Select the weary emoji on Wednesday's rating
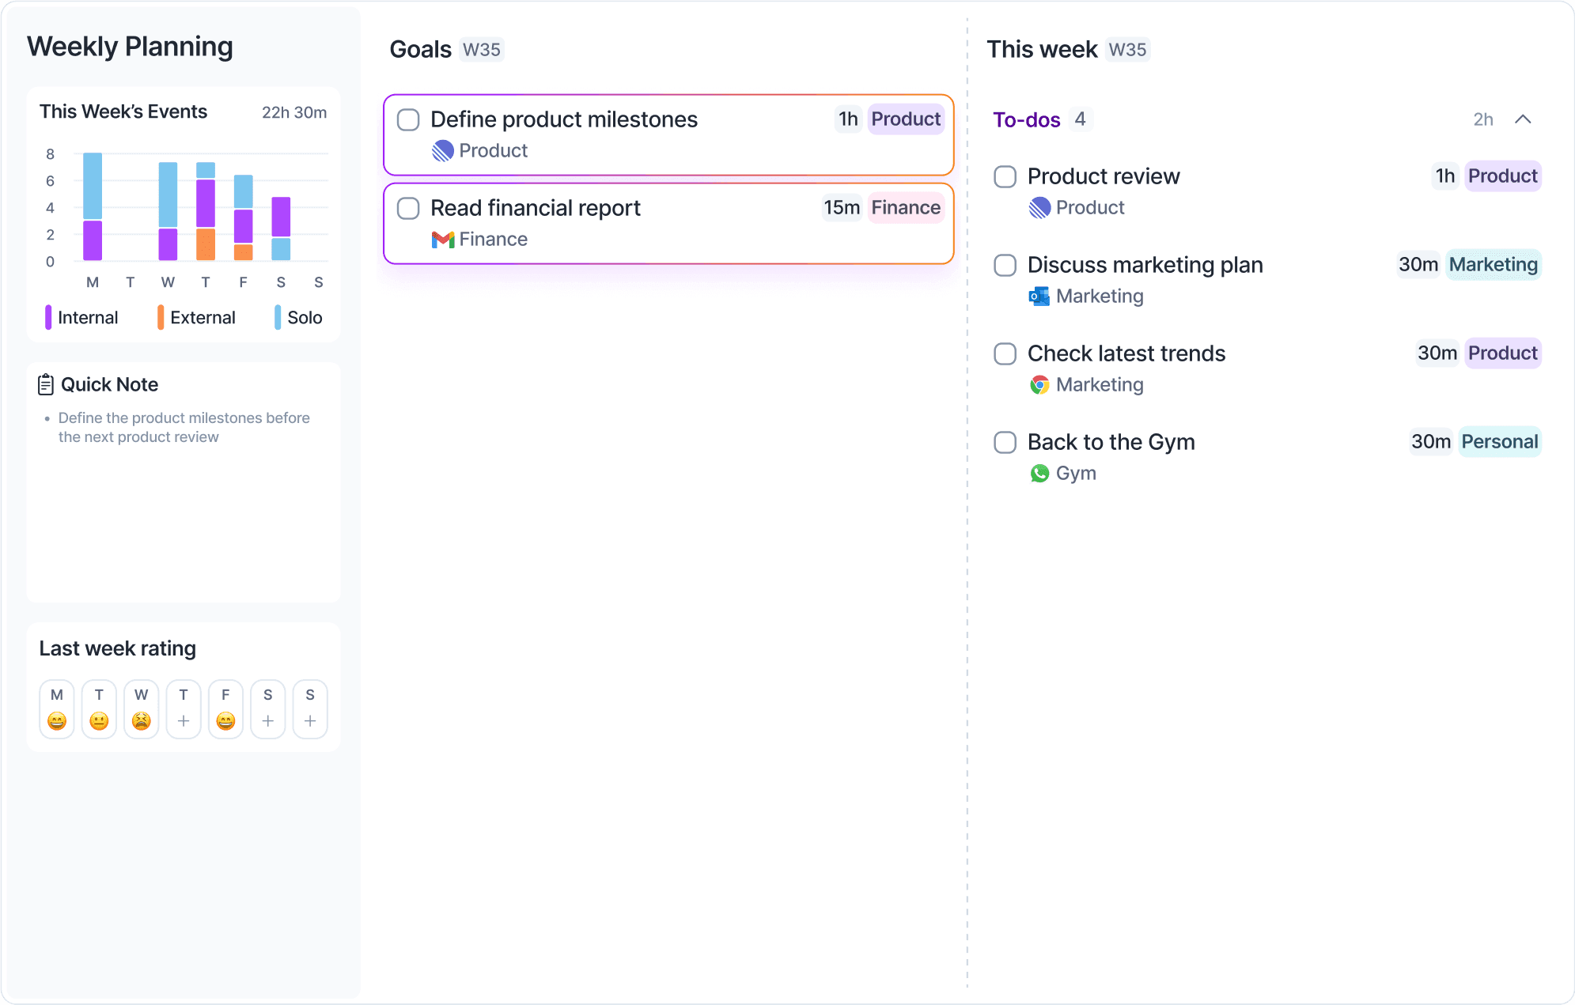The width and height of the screenshot is (1575, 1005). click(141, 720)
